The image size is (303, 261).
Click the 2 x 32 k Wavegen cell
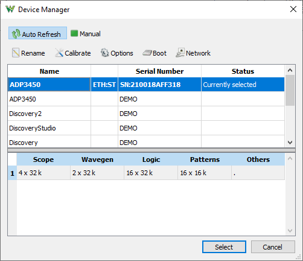coord(97,173)
